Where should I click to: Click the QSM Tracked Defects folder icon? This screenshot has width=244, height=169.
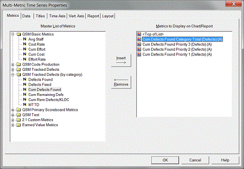tap(19, 69)
